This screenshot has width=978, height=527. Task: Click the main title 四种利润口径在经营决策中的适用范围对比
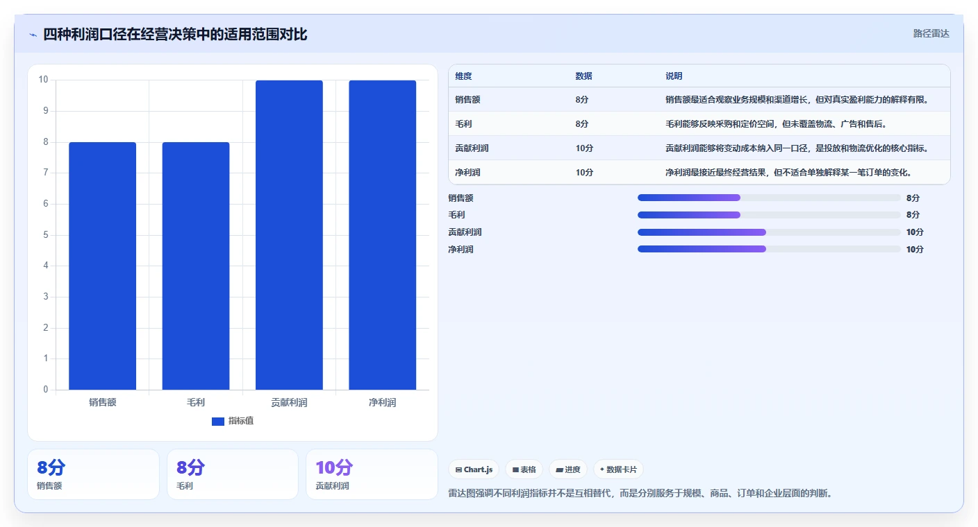(x=175, y=35)
